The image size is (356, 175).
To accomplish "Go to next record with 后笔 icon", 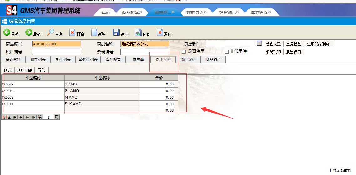I will coord(29,32).
